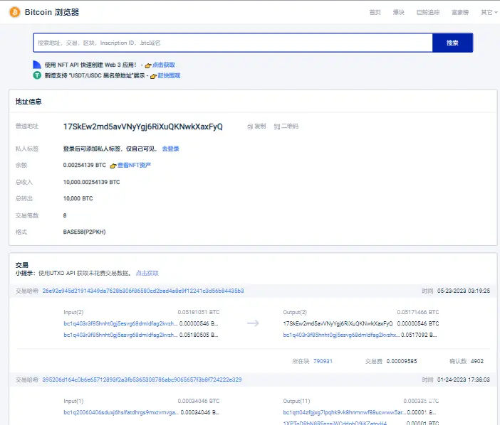Screen dimensions: 500x425
Task: Click the hand icon before 查看NFT资产
Action: click(x=113, y=166)
